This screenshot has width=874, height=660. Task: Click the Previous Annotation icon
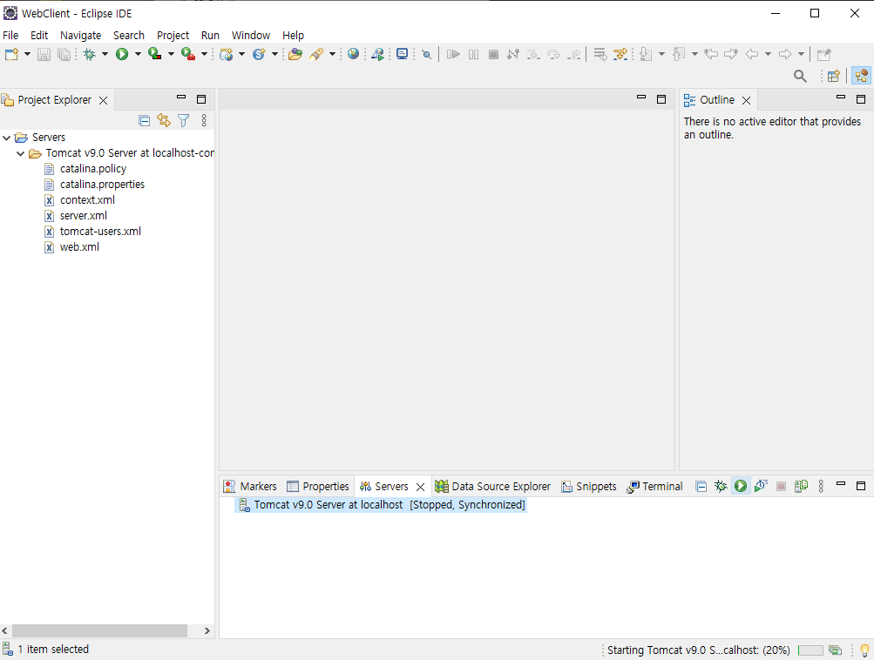679,54
